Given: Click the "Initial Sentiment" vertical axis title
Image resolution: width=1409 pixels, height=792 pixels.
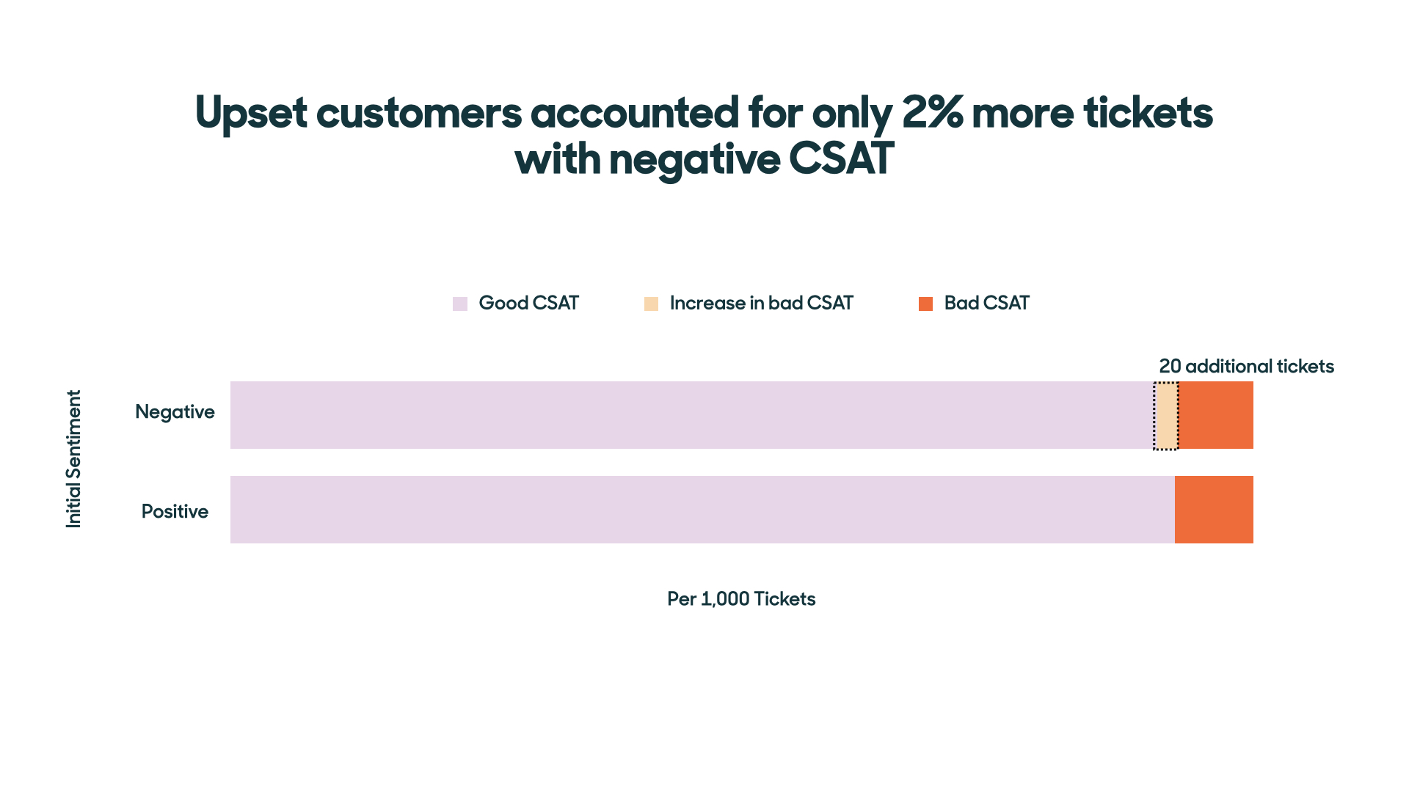Looking at the screenshot, I should [x=73, y=459].
